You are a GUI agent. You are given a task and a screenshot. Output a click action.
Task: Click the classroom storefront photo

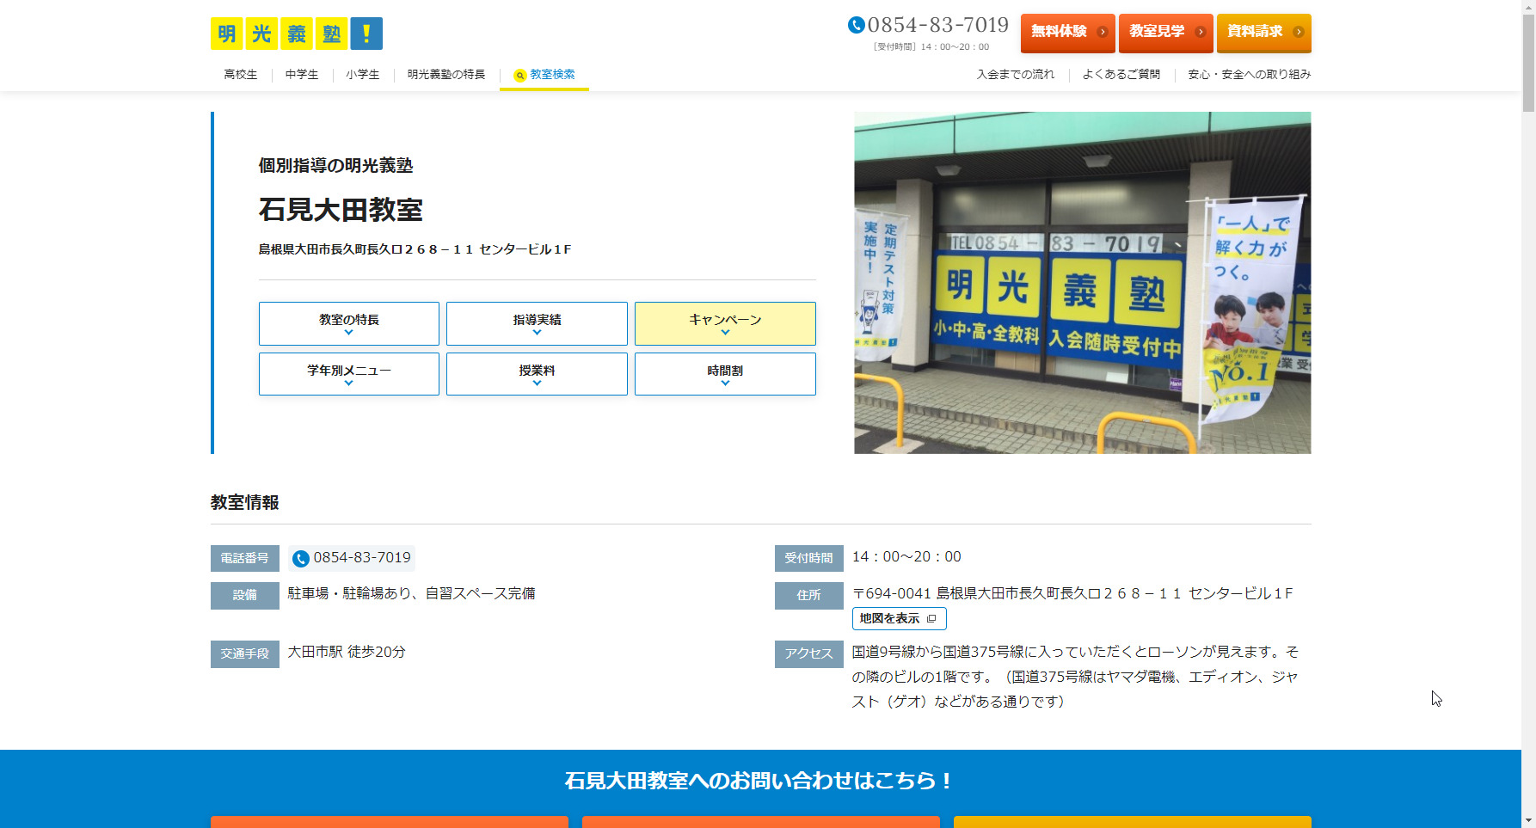1083,283
